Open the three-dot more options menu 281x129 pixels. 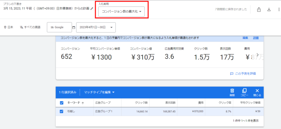pos(279,9)
